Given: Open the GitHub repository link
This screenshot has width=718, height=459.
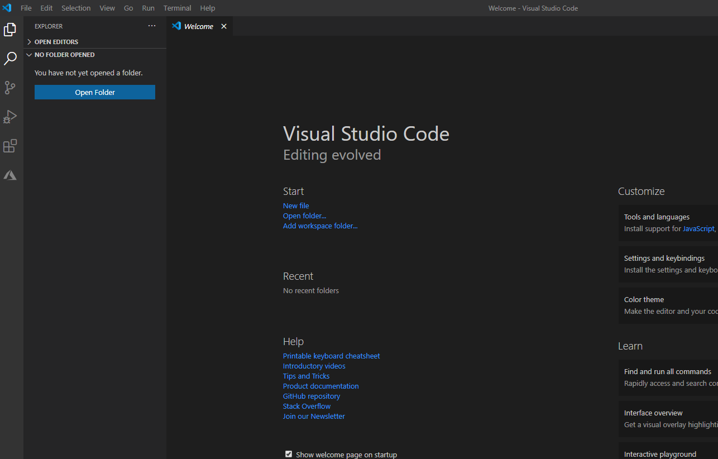Looking at the screenshot, I should click(312, 396).
